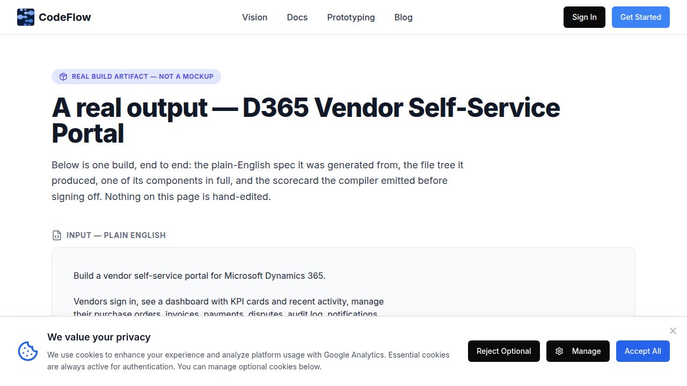Click the package icon in the badge
The image size is (687, 386).
click(63, 77)
